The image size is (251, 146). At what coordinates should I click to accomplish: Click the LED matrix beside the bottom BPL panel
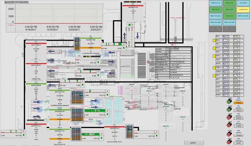[x=129, y=131]
